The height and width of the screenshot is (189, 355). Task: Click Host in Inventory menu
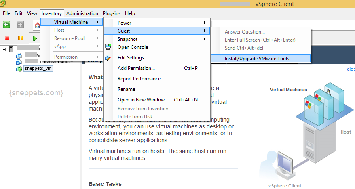(x=72, y=30)
